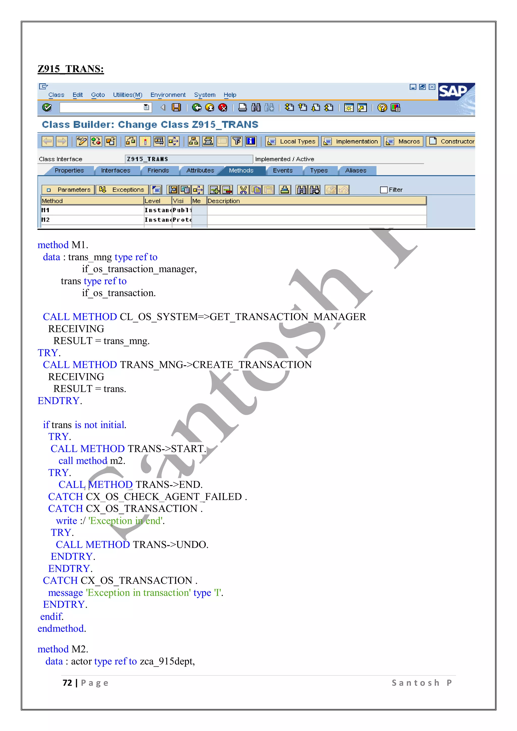Click the Last Page icon
The height and width of the screenshot is (731, 517).
tap(329, 107)
